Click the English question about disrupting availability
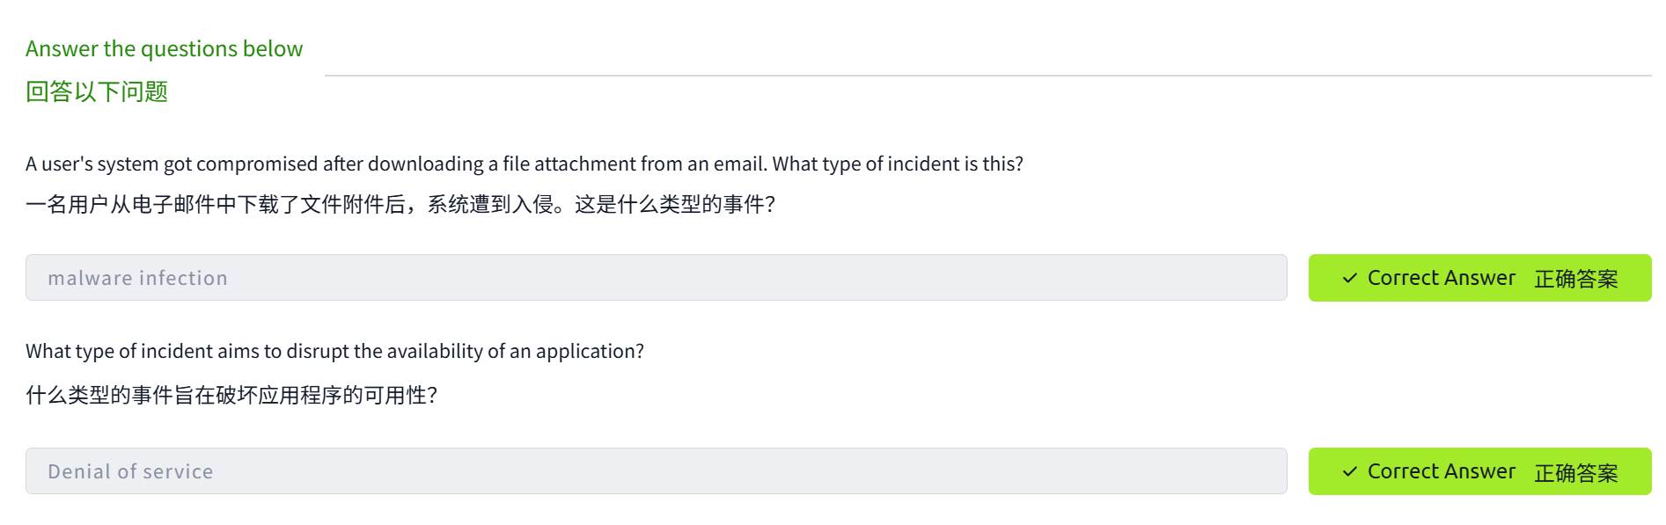The height and width of the screenshot is (525, 1666). tap(334, 352)
